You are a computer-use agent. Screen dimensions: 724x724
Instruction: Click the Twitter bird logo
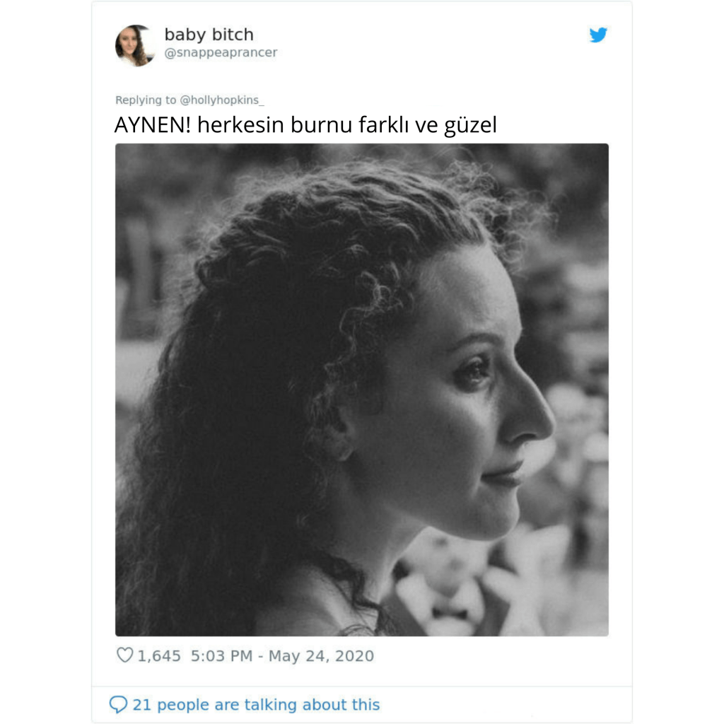coord(598,35)
